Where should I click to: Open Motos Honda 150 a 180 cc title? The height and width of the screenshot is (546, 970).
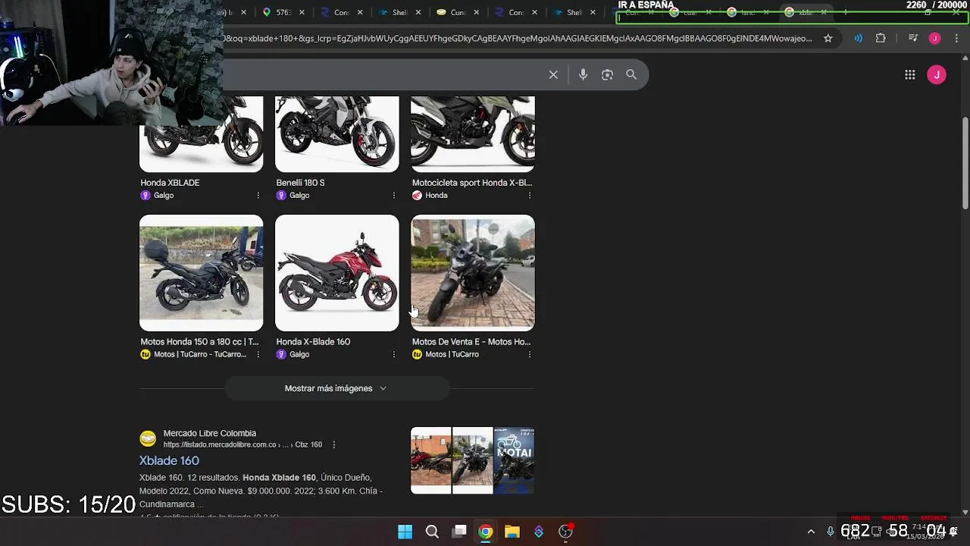click(x=199, y=342)
